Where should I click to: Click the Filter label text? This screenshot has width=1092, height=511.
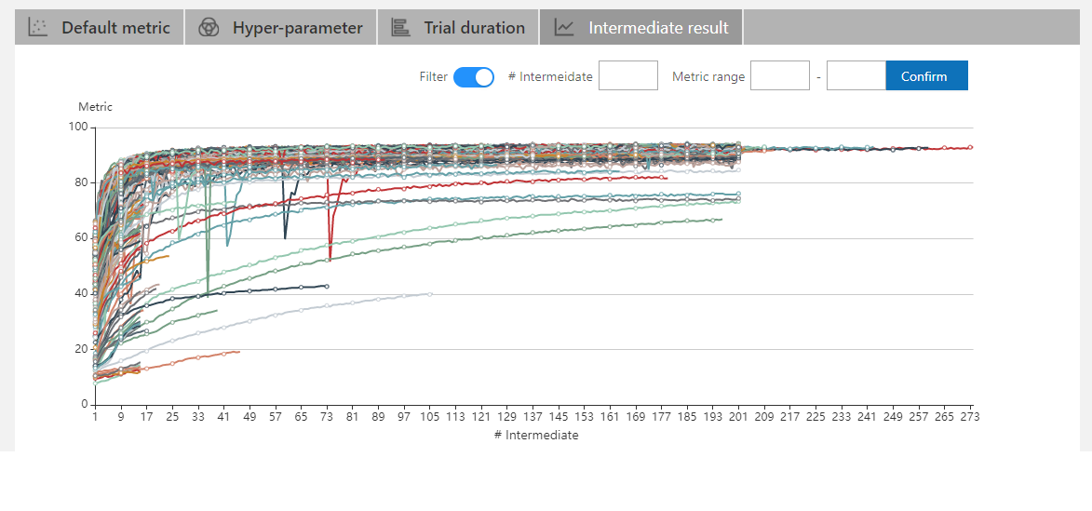pyautogui.click(x=433, y=77)
